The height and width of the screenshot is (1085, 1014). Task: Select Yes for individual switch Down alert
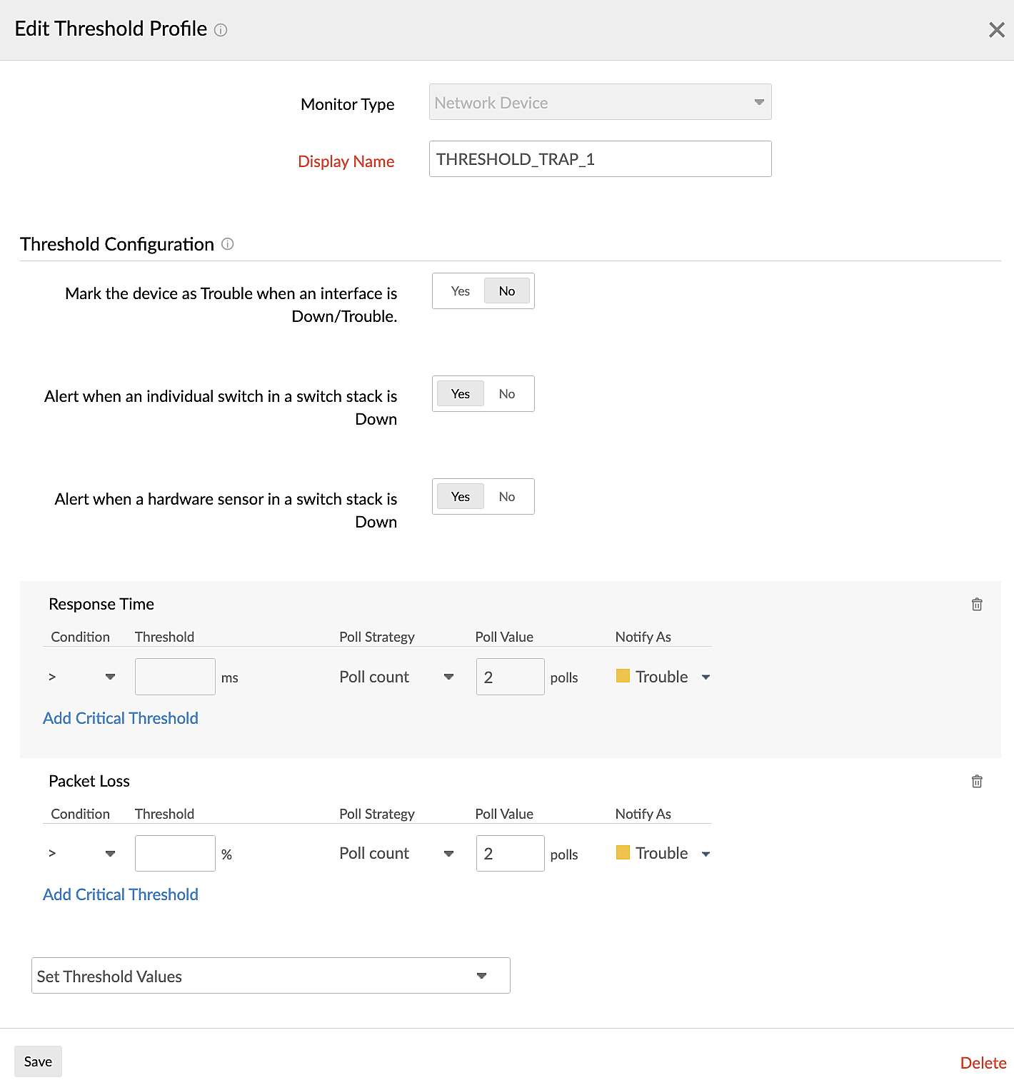461,394
